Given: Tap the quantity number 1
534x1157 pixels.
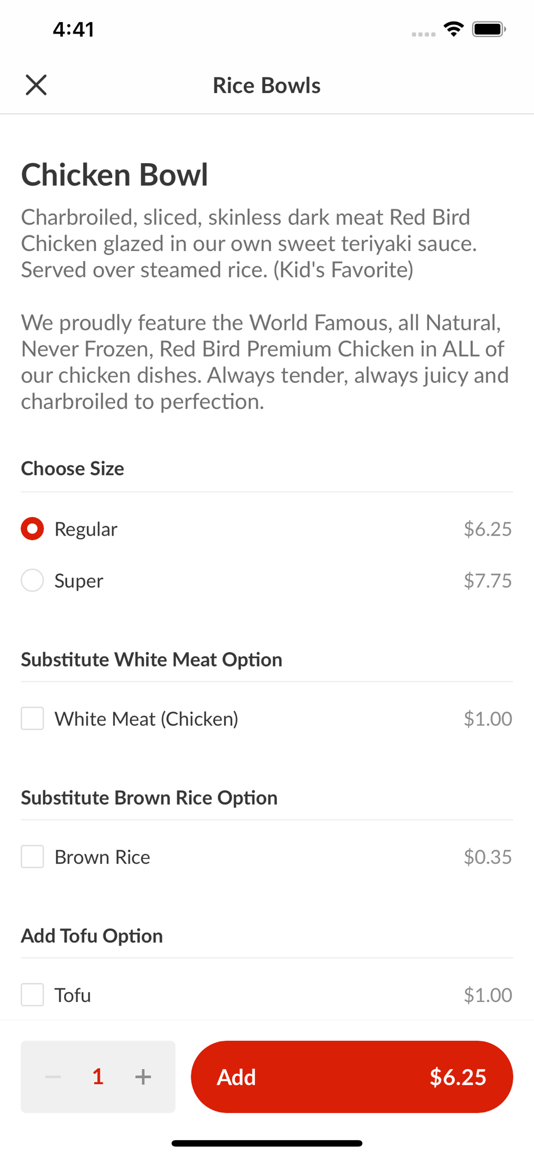Looking at the screenshot, I should click(x=98, y=1077).
